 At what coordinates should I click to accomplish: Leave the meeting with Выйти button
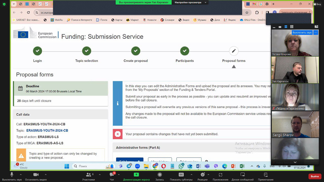tap(315, 176)
